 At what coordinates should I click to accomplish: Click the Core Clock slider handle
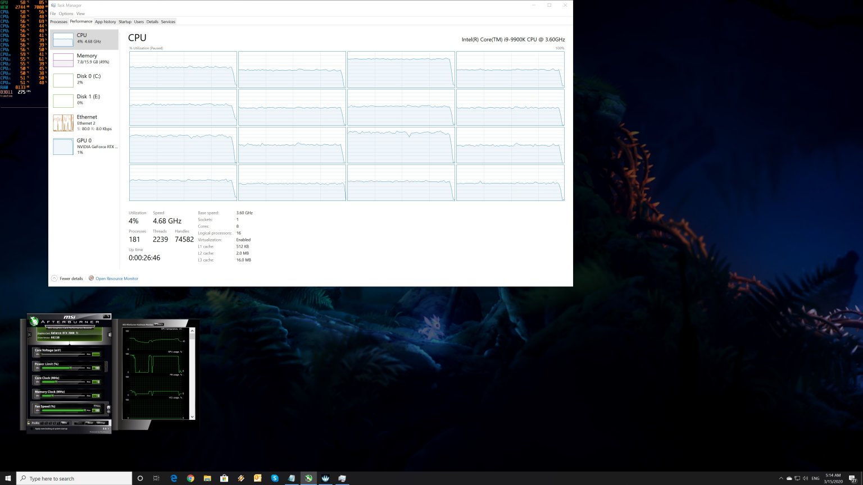[x=56, y=382]
